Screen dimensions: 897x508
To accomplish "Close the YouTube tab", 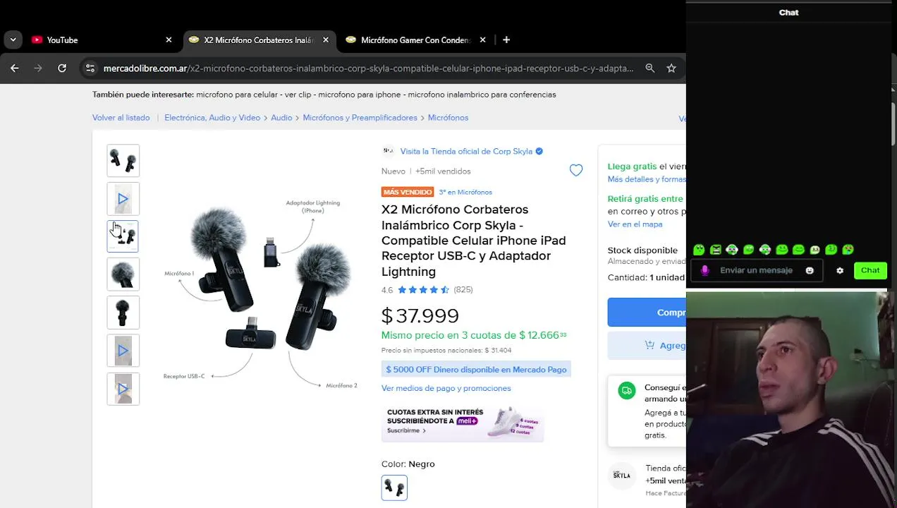I will point(169,40).
